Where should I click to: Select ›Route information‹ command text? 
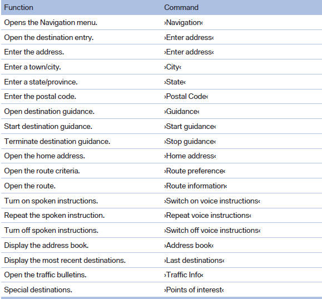tap(196, 186)
